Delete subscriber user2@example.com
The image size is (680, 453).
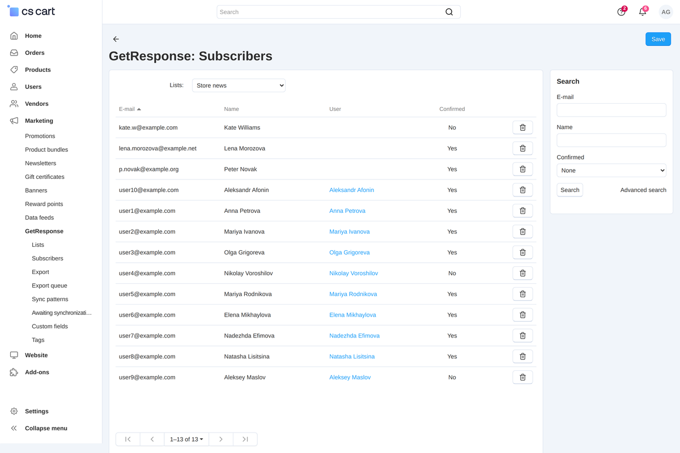tap(522, 232)
